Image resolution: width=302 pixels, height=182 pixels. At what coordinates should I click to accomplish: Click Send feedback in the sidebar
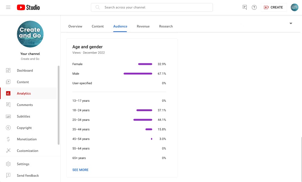coord(28,175)
